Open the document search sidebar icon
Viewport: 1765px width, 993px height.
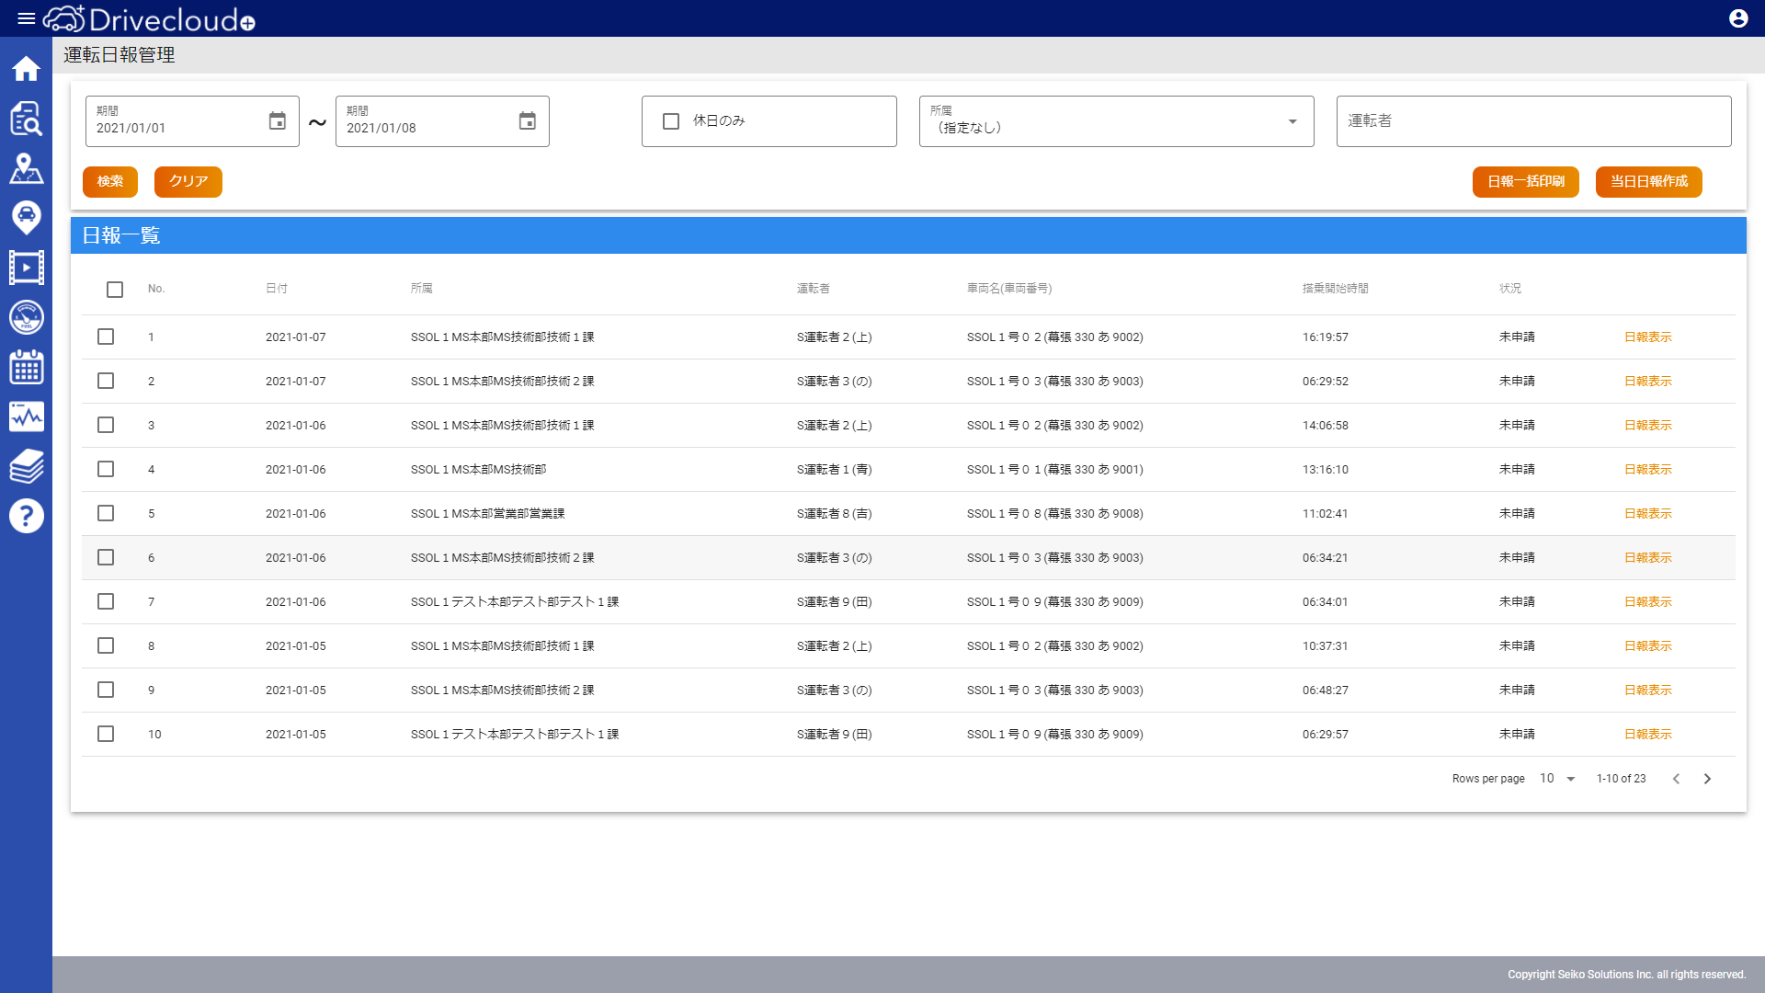pos(26,119)
